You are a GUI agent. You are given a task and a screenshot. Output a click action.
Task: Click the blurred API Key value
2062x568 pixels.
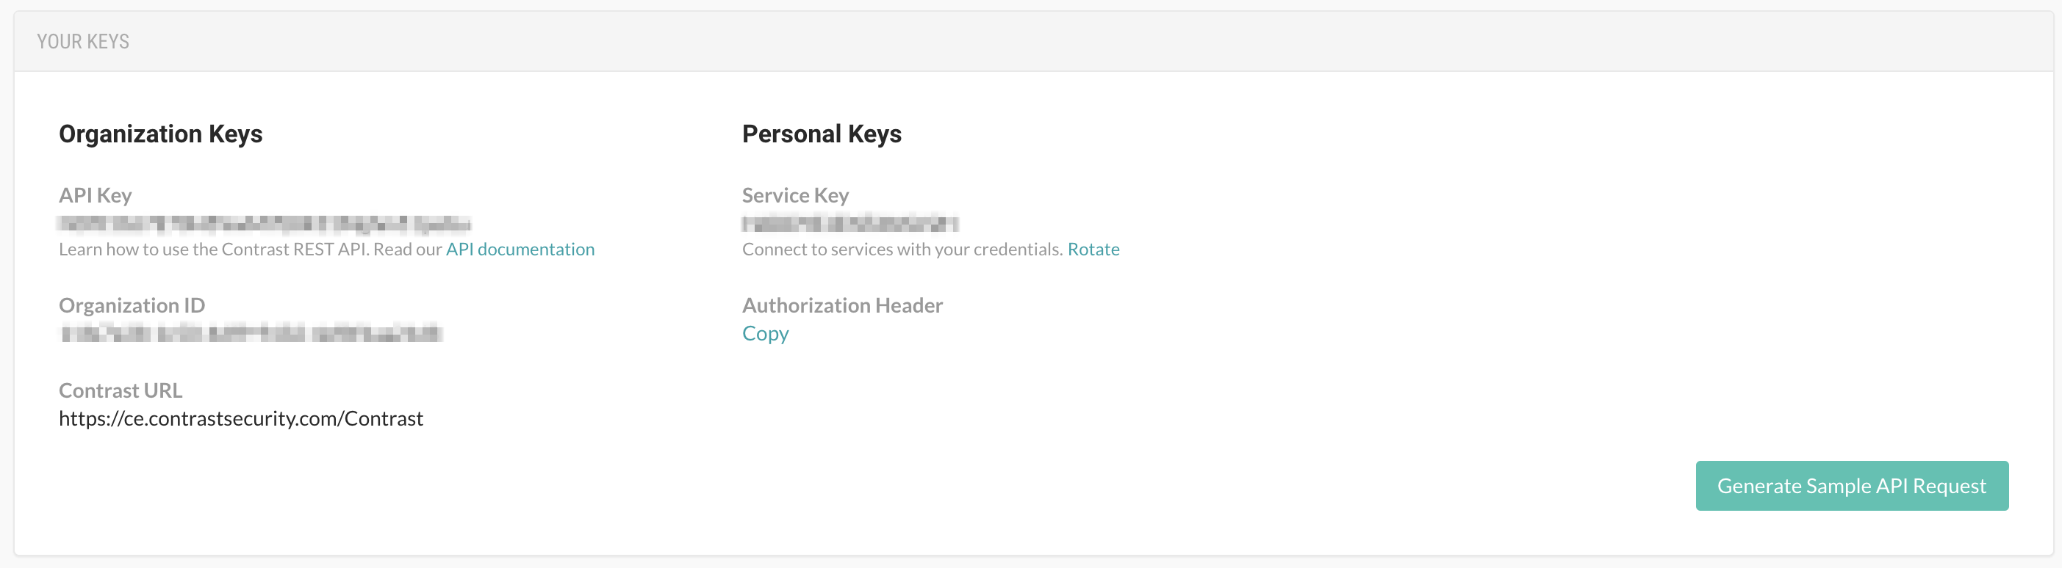264,224
